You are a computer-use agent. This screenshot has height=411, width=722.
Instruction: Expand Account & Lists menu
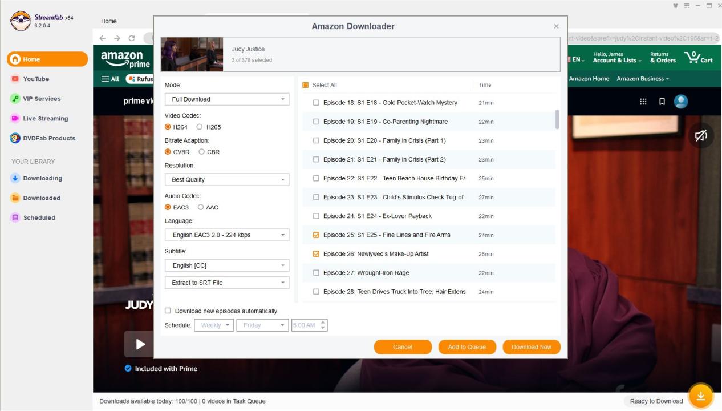coord(617,57)
